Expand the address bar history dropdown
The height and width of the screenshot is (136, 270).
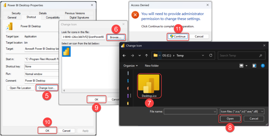pos(203,55)
